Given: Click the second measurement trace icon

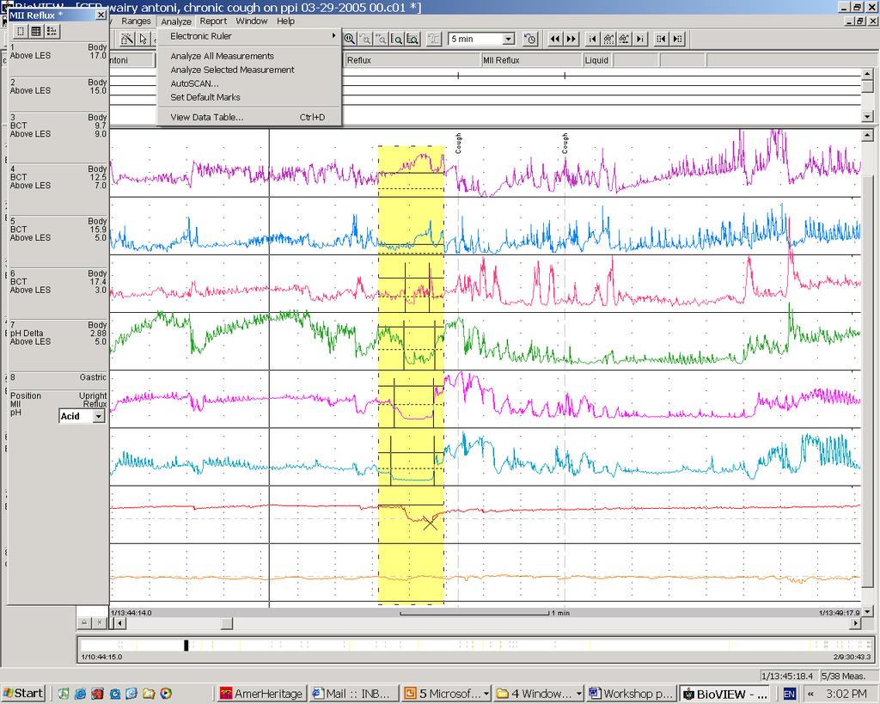Looking at the screenshot, I should (x=624, y=39).
